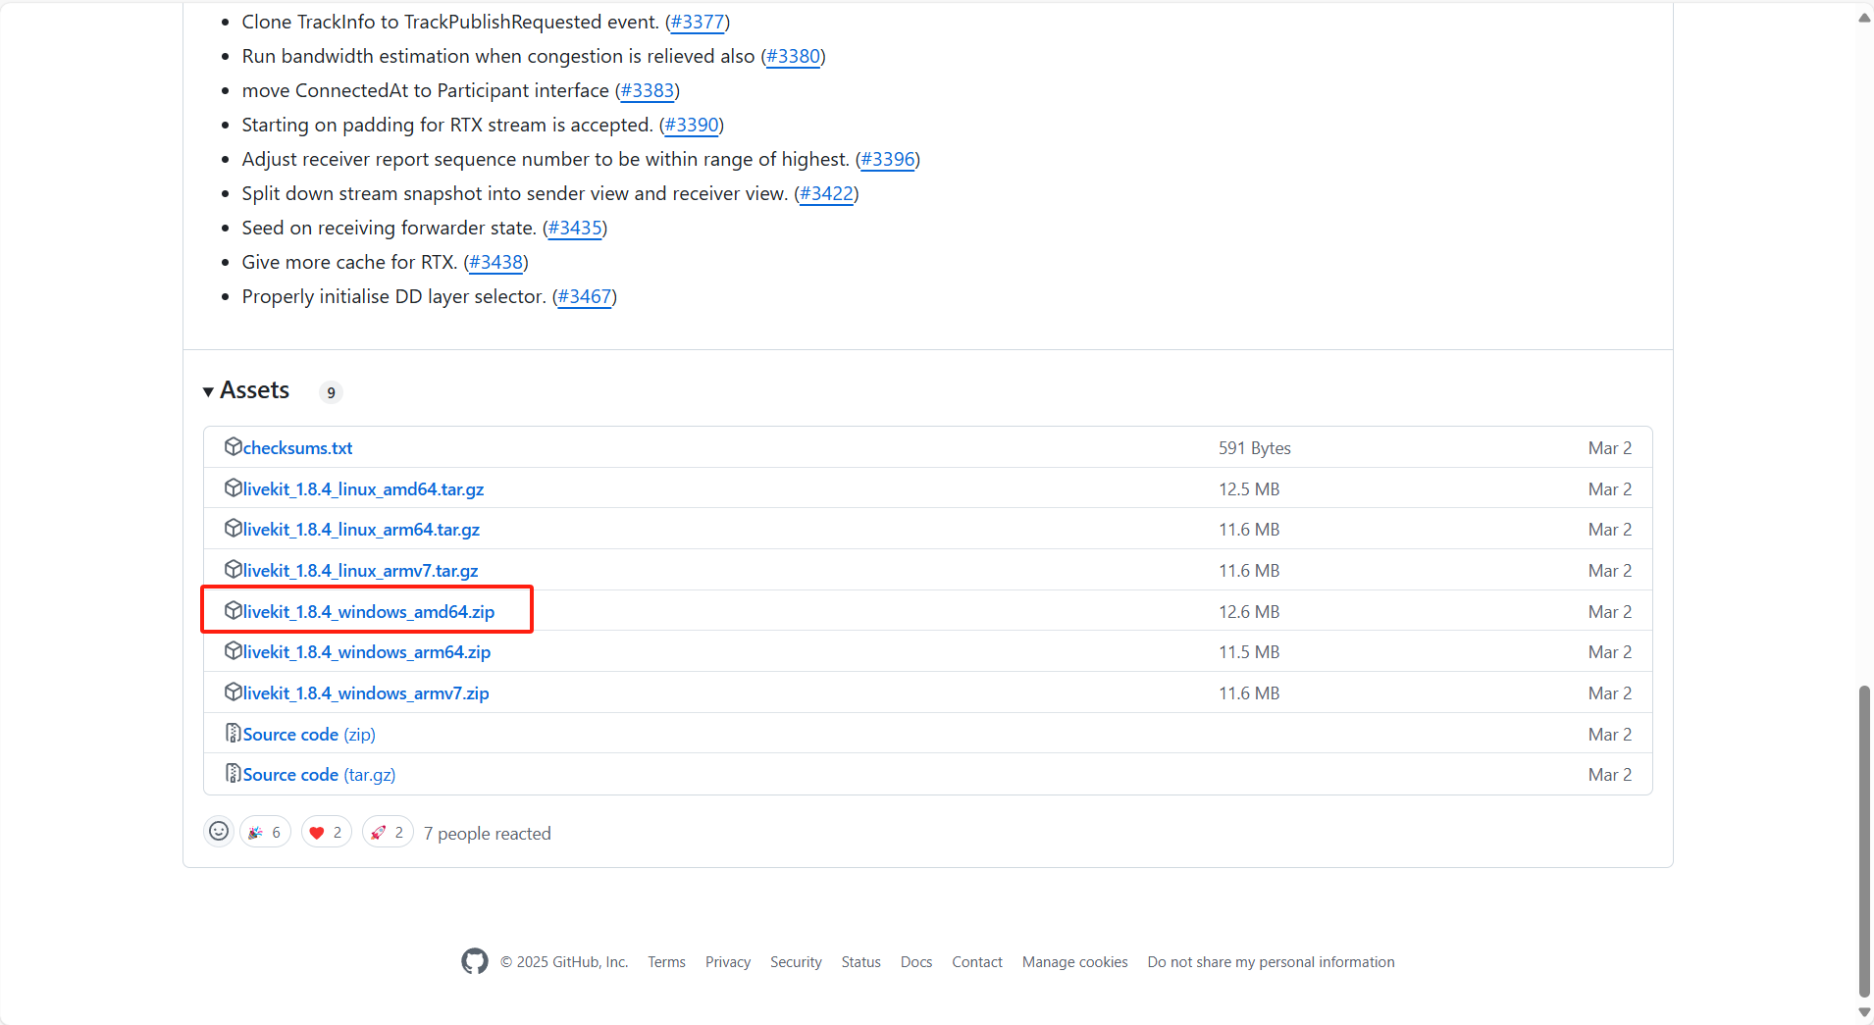Viewport: 1874px width, 1025px height.
Task: Download livekit_1.8.4_windows_amd64.zip
Action: 369,612
